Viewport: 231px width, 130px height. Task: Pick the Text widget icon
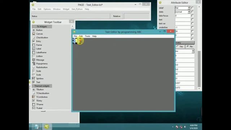(34, 82)
